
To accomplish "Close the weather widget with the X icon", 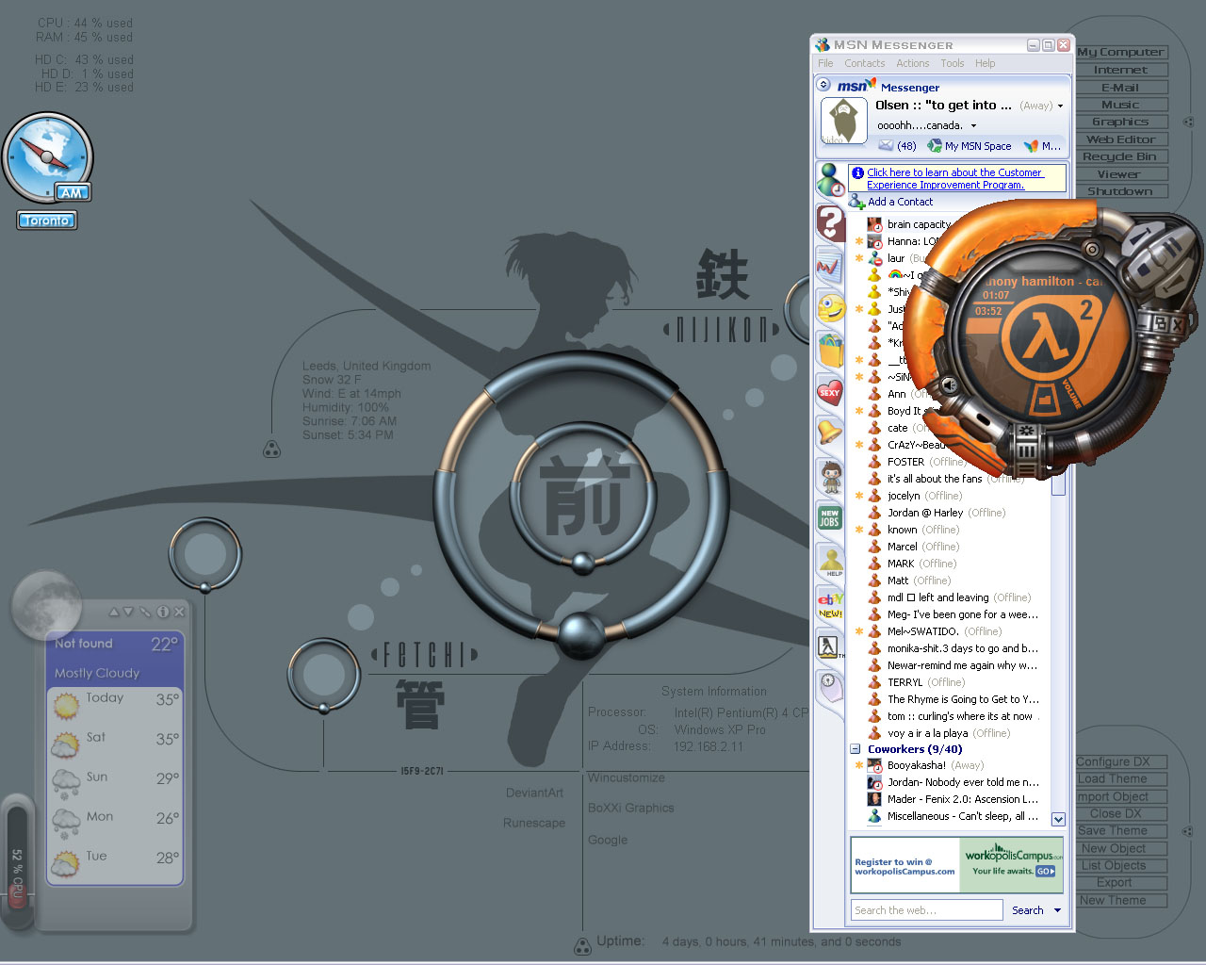I will pos(179,612).
